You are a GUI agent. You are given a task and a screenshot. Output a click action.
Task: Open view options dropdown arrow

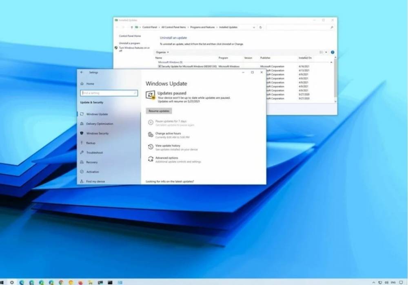click(x=326, y=52)
